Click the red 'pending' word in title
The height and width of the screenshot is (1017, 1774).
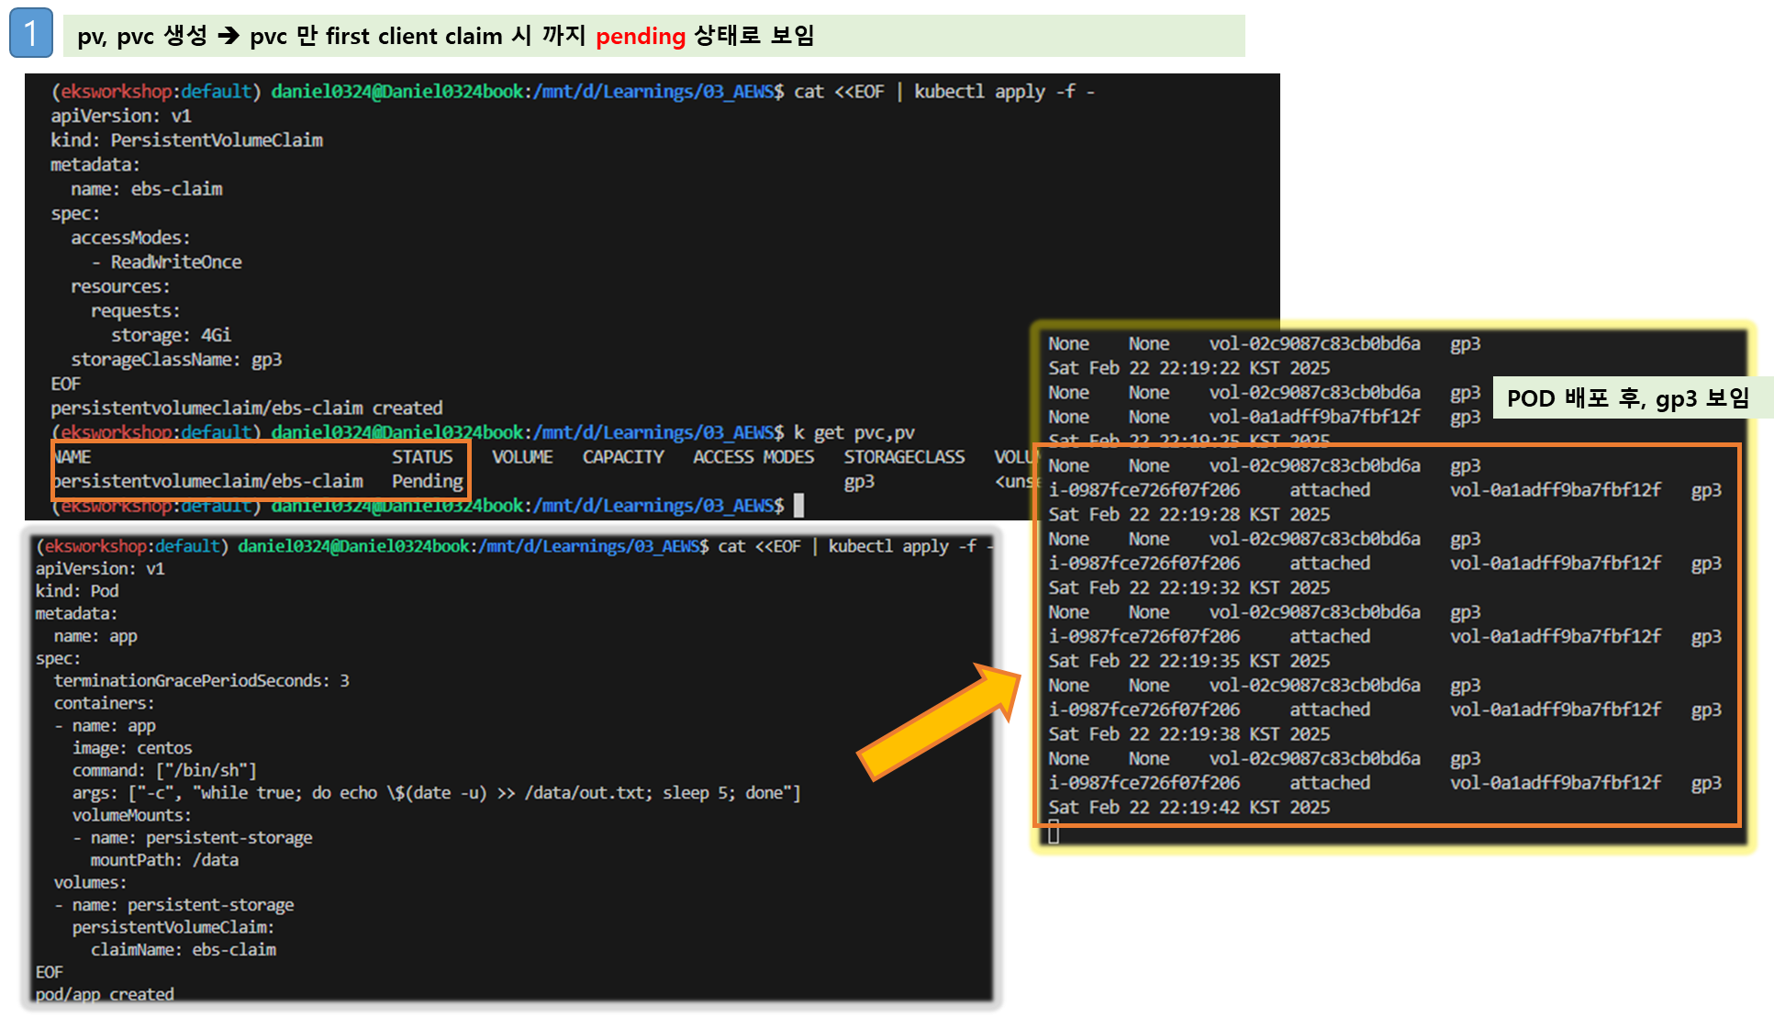(640, 36)
